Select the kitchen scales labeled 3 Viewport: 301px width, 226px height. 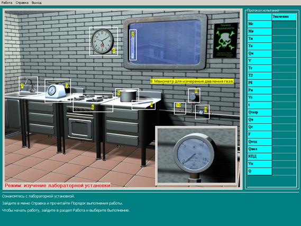coord(58,91)
